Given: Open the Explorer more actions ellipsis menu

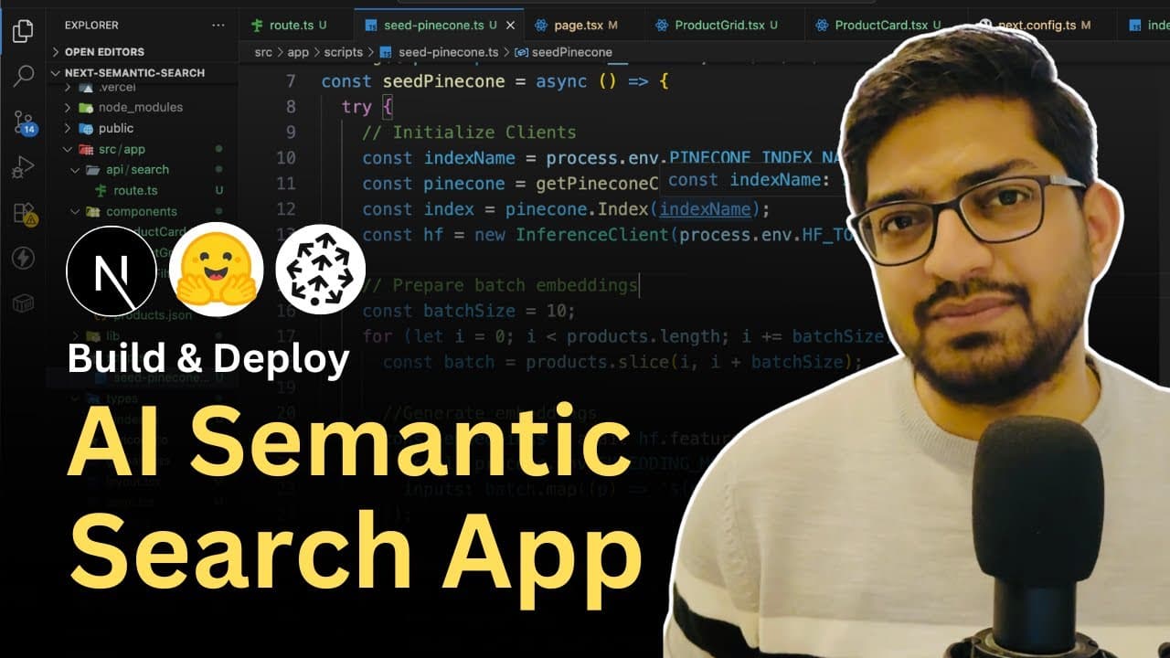Looking at the screenshot, I should (x=218, y=25).
